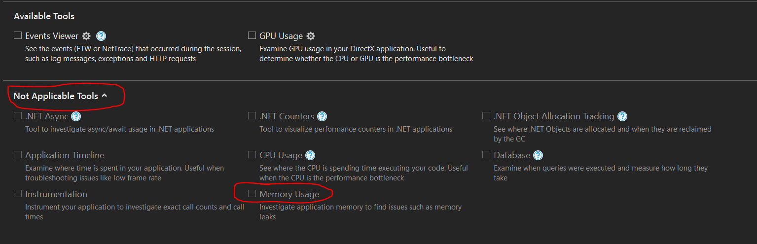Screen dimensions: 757x244
Task: Collapse the Not Applicable Tools section
Action: click(x=105, y=96)
